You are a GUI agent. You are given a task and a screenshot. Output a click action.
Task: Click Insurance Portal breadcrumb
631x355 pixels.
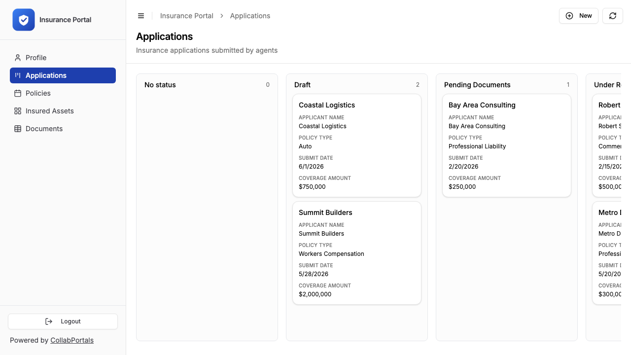click(x=187, y=16)
